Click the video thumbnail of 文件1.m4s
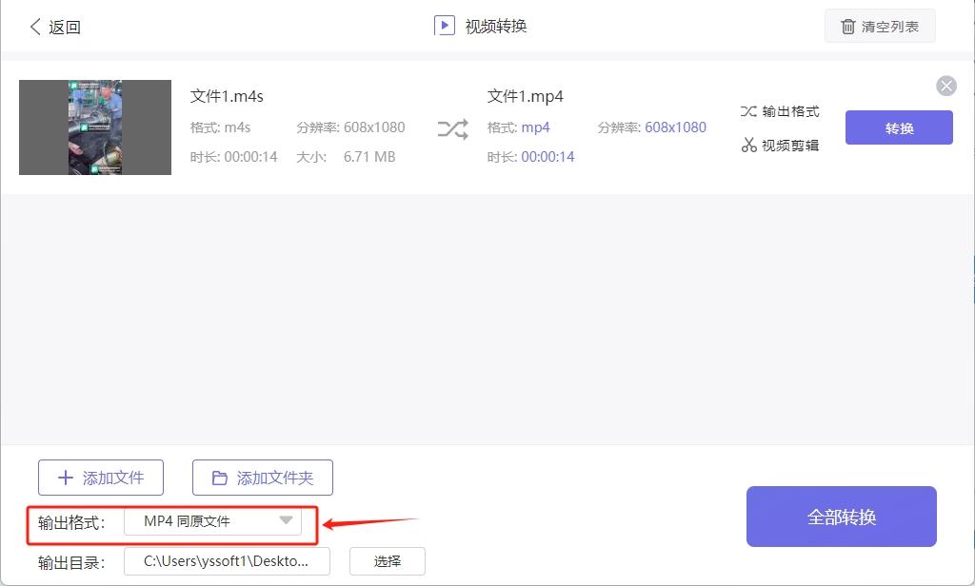The image size is (975, 586). click(95, 127)
